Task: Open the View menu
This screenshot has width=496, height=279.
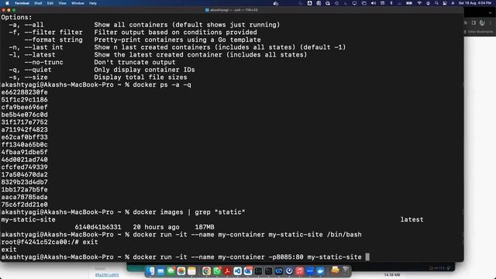Action: (x=62, y=3)
